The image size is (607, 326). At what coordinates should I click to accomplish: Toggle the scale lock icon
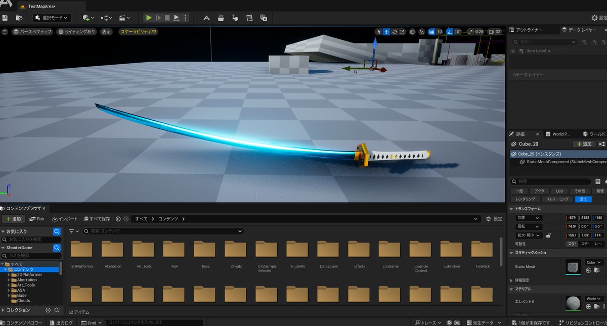[548, 235]
